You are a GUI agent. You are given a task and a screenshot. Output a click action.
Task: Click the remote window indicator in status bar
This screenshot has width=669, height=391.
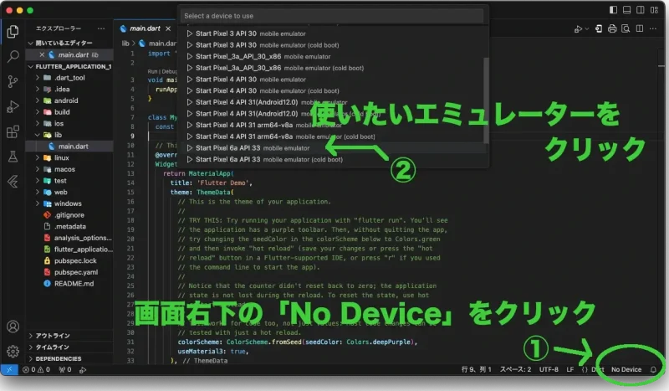(x=9, y=369)
